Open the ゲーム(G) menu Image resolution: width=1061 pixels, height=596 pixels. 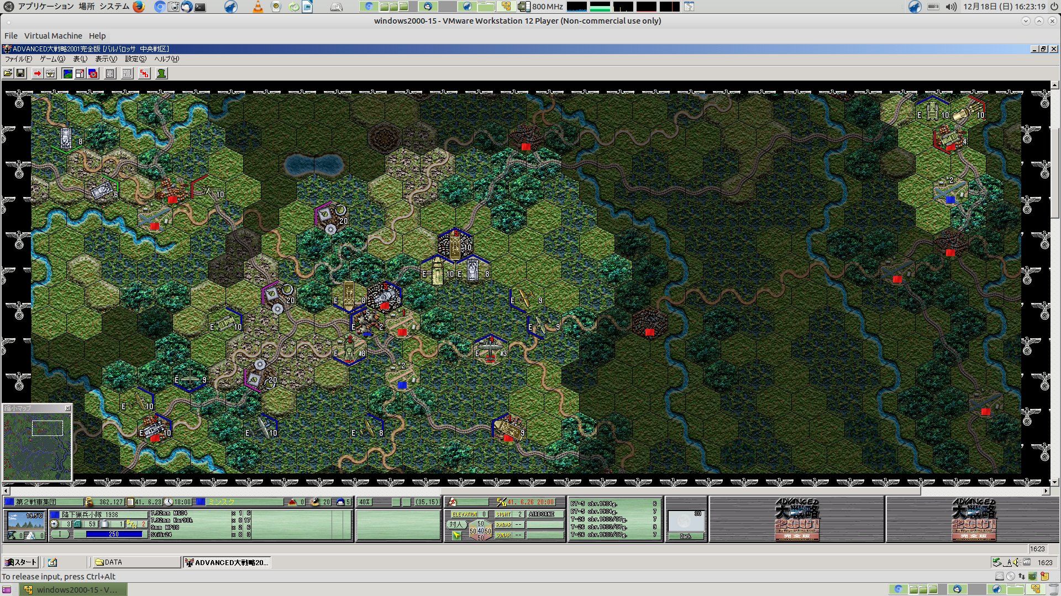click(52, 59)
